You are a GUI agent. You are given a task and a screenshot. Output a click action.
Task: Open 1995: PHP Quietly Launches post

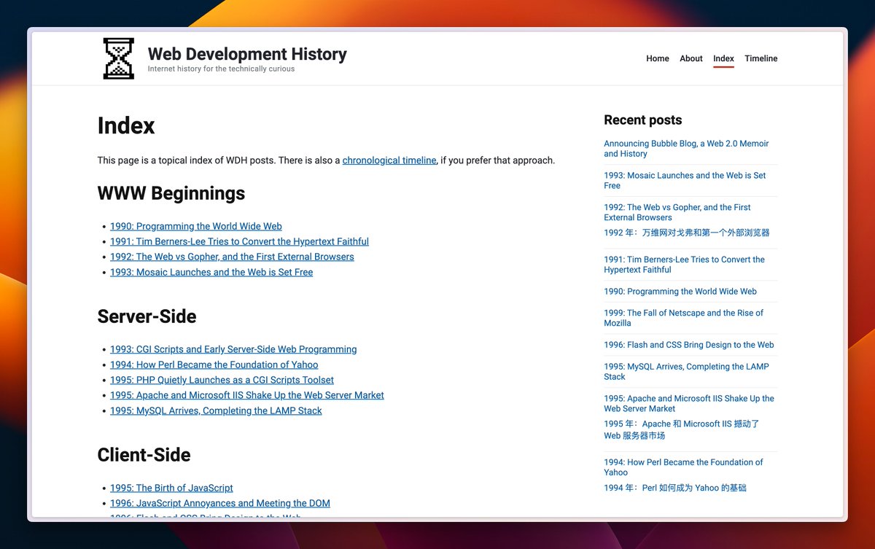pyautogui.click(x=222, y=380)
